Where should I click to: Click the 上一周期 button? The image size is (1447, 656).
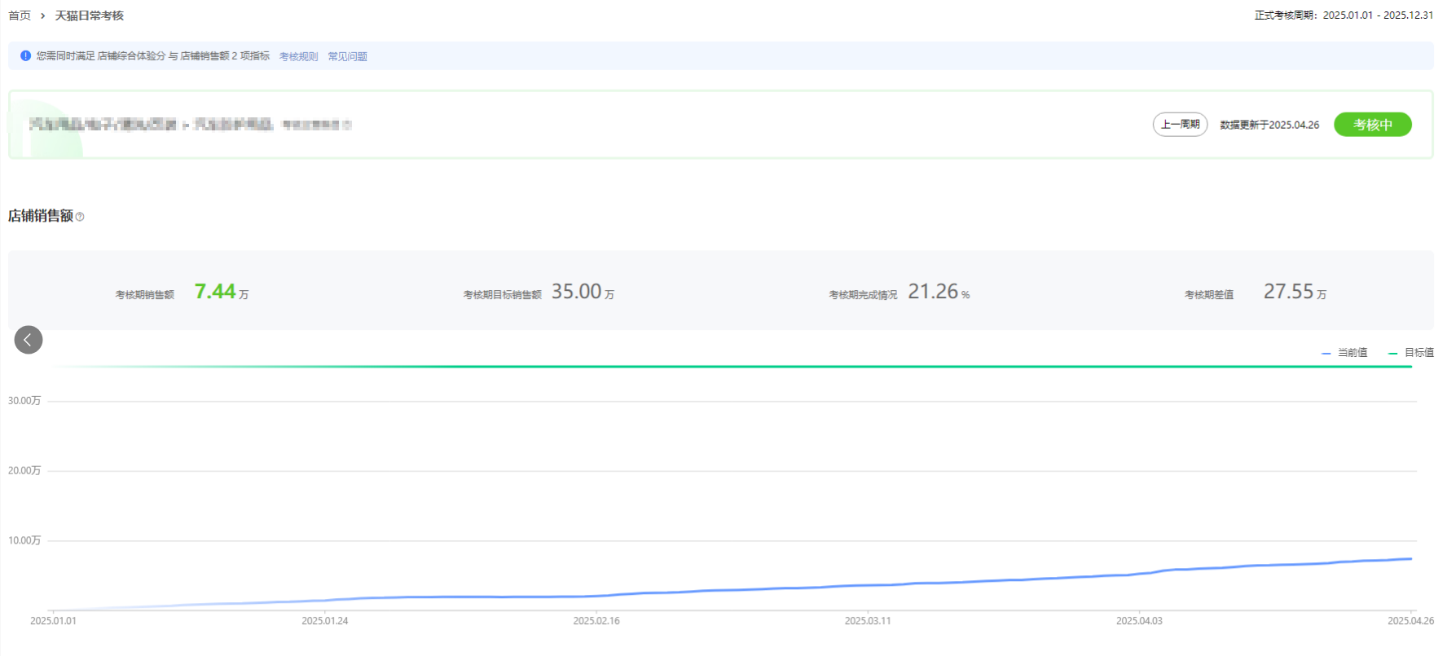click(x=1180, y=125)
